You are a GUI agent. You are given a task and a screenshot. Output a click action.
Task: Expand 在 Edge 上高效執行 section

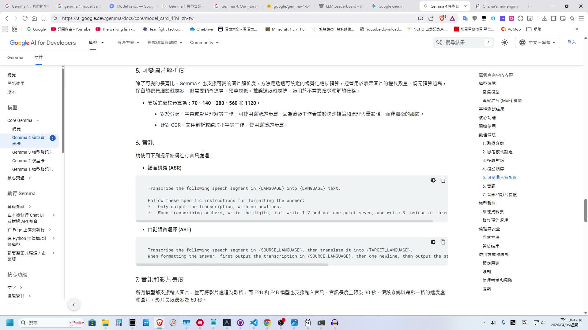tap(50, 230)
